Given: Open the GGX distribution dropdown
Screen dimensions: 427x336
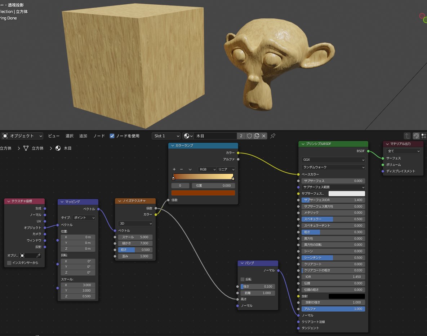Looking at the screenshot, I should pos(333,160).
